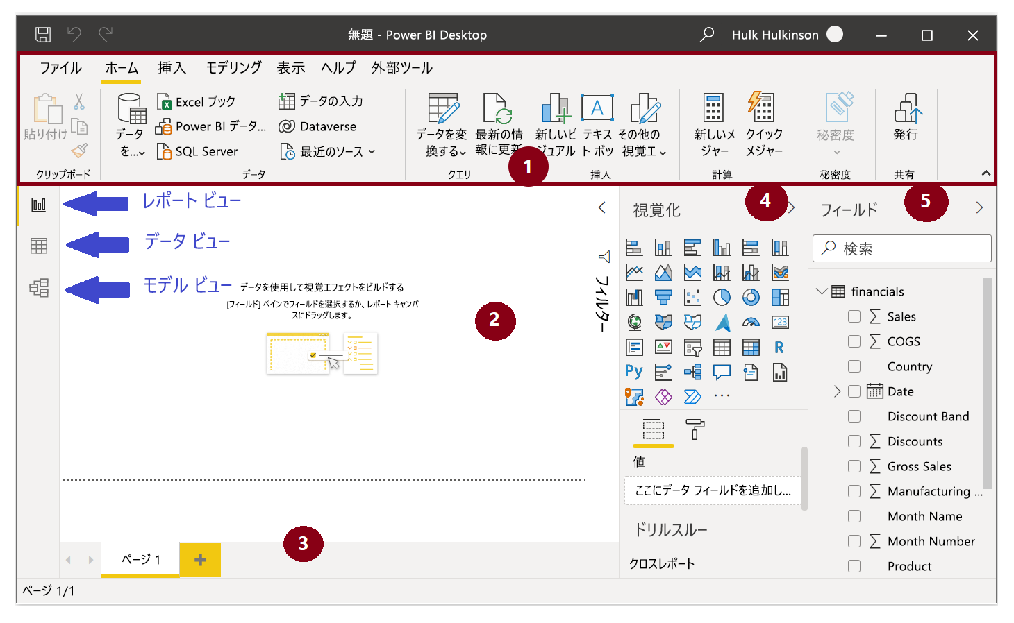1014x623 pixels.
Task: Expand the フィルター pane chevron
Action: point(602,207)
